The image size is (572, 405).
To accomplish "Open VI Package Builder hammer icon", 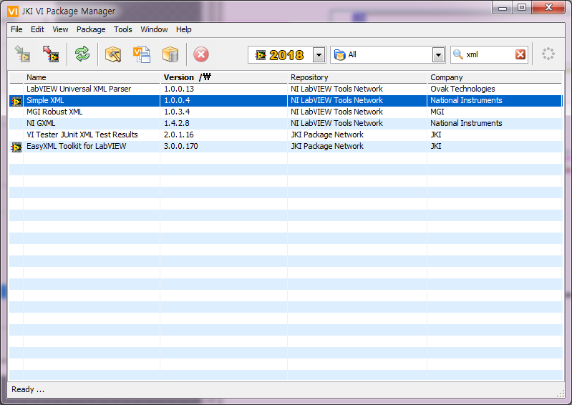I will [113, 54].
